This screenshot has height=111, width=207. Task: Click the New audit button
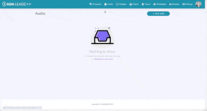click(x=158, y=13)
